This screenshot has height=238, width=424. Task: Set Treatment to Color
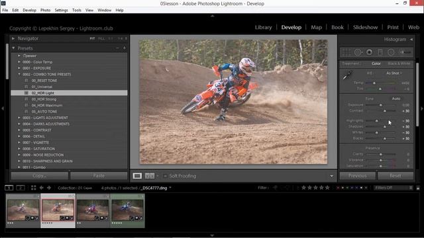pos(376,63)
